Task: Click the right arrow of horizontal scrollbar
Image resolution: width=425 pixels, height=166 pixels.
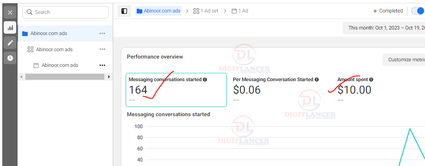Action: click(x=109, y=77)
